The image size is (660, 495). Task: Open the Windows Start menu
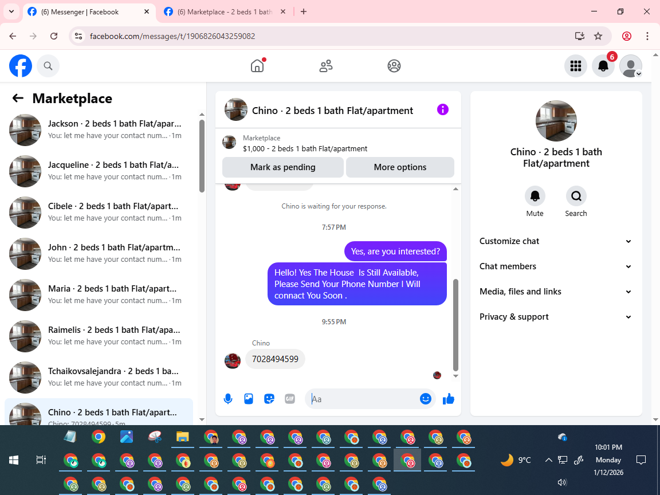tap(14, 460)
